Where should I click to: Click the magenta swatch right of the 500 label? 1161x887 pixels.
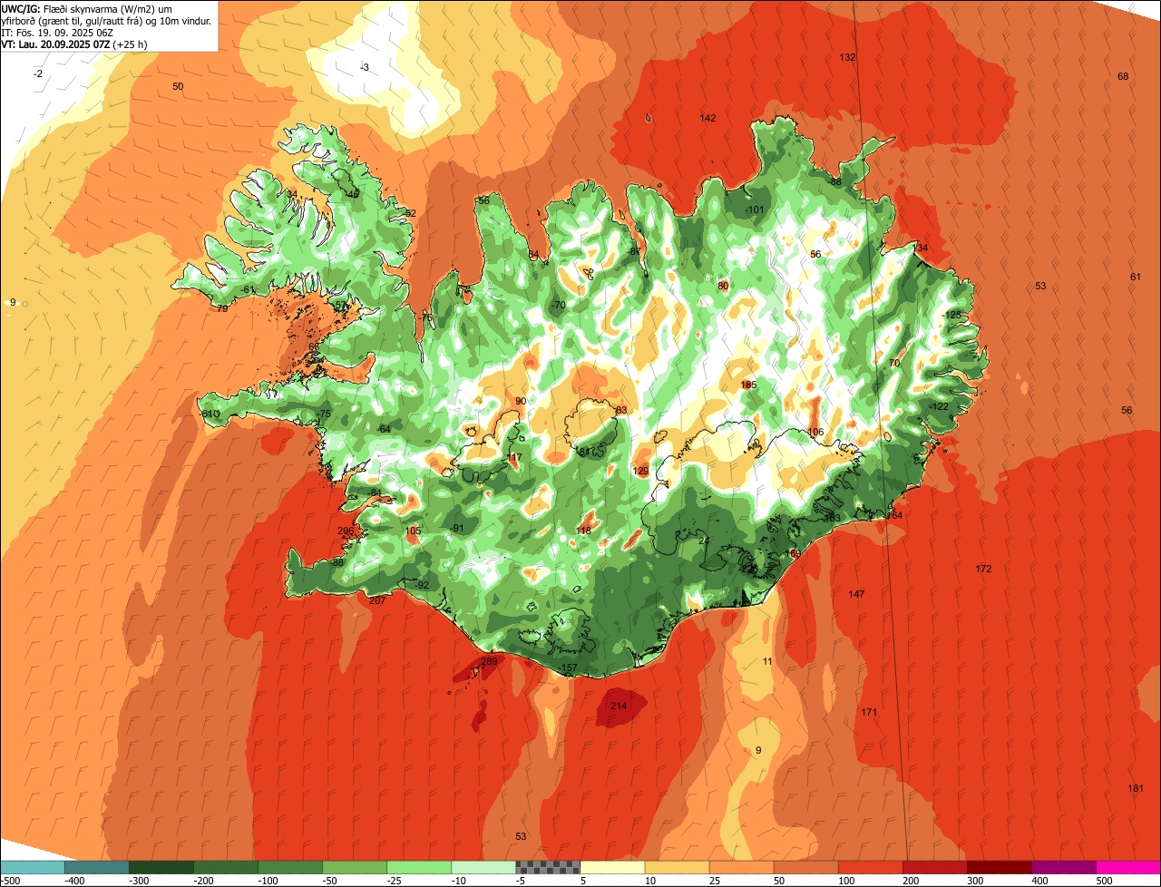1128,867
